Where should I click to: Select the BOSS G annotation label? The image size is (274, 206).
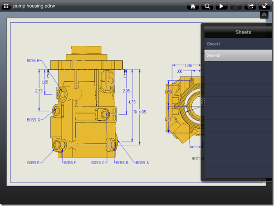click(34, 120)
